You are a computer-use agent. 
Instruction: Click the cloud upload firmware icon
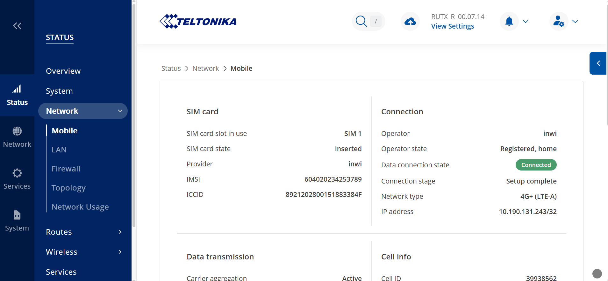click(410, 21)
